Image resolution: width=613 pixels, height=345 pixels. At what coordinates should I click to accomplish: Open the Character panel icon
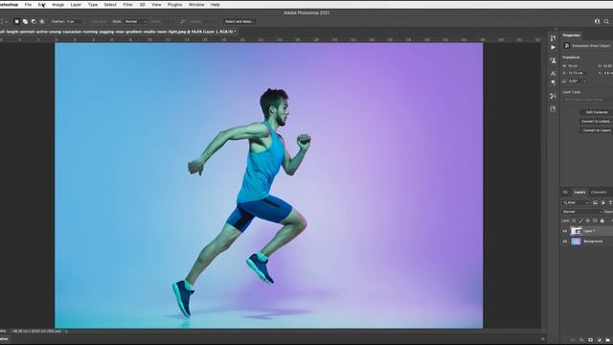pyautogui.click(x=553, y=74)
